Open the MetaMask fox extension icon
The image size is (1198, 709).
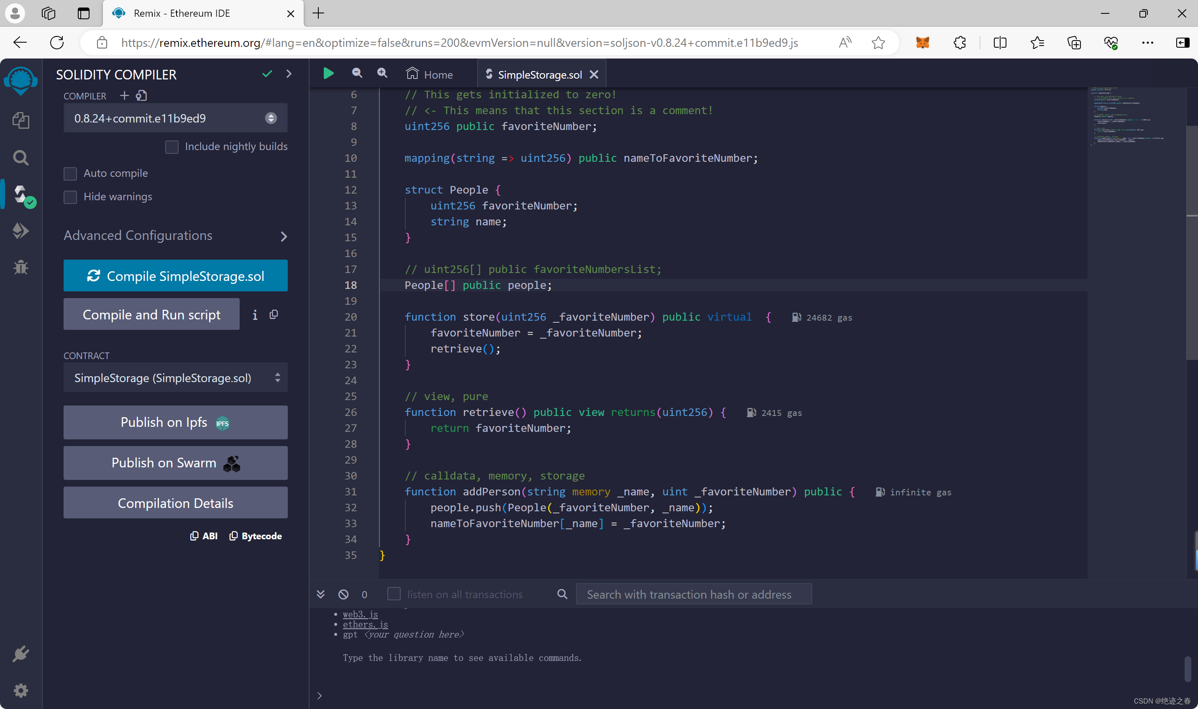[922, 43]
